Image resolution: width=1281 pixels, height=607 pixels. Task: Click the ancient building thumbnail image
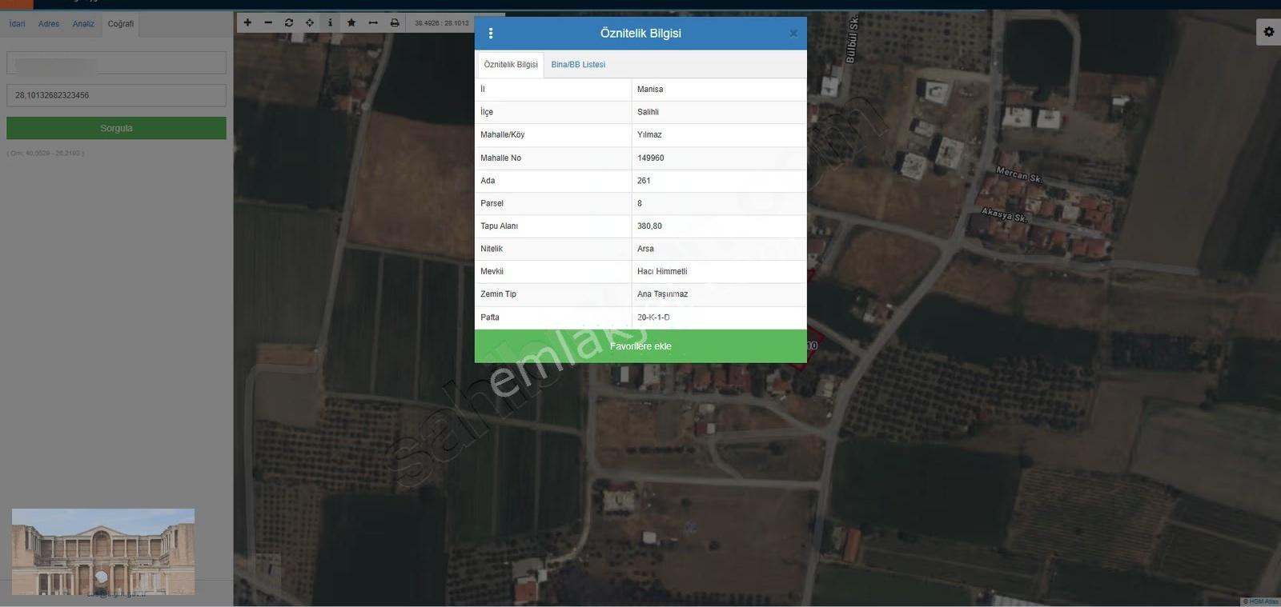[103, 552]
